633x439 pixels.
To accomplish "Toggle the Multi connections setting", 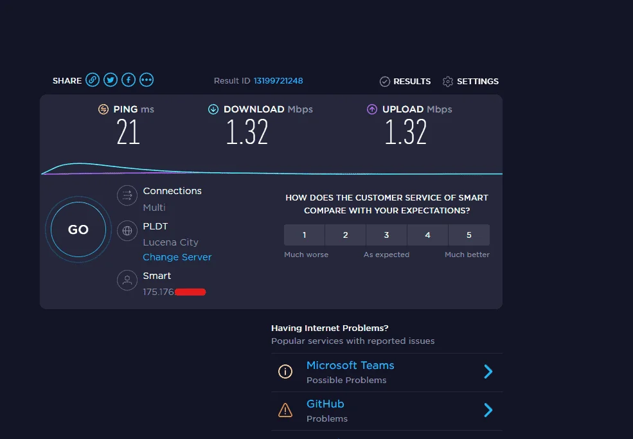I will [x=154, y=208].
